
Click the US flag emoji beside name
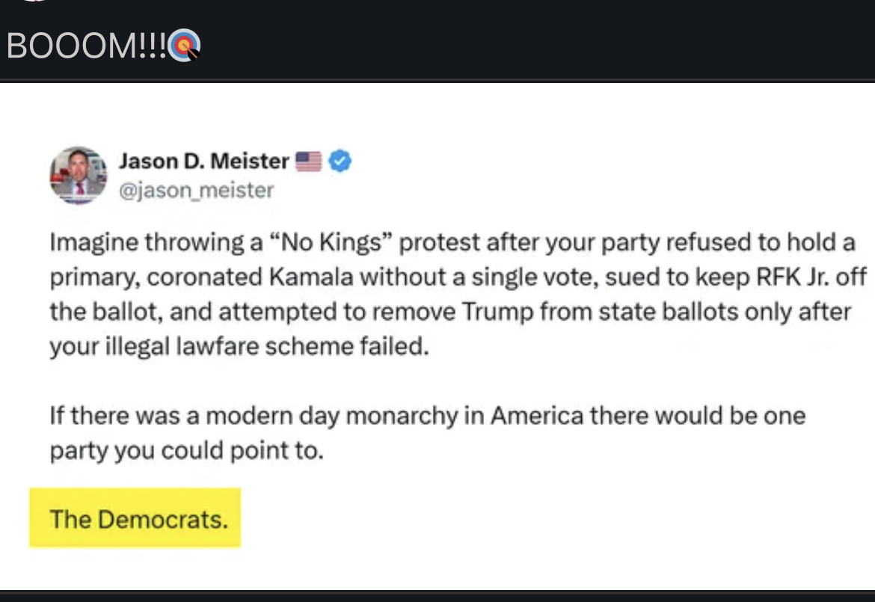click(308, 161)
